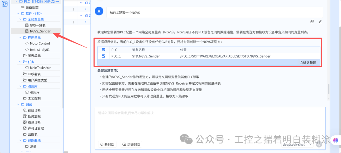Click the 任务监视 monitor icon
The width and height of the screenshot is (341, 153).
coord(25,116)
